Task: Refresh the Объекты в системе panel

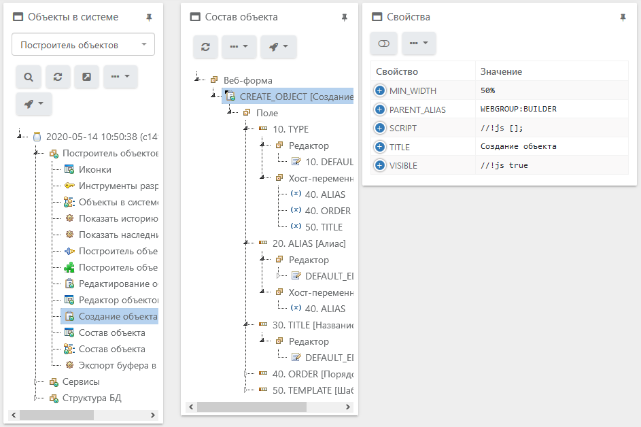Action: pos(58,78)
